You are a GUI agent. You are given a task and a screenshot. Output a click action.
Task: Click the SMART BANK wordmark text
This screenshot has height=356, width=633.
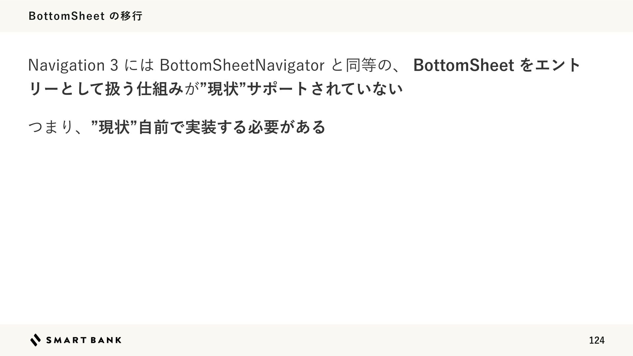[x=83, y=340]
